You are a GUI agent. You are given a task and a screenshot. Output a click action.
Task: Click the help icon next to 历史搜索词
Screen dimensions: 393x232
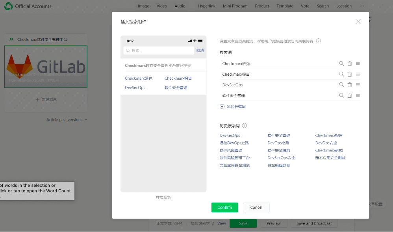point(245,125)
